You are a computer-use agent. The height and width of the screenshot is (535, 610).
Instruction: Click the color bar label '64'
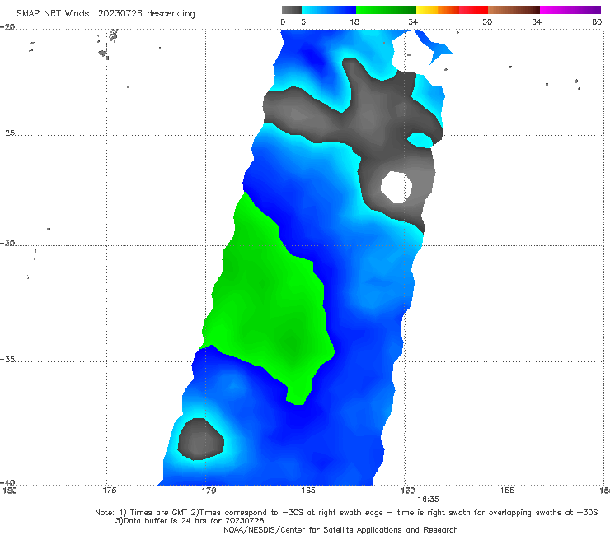[x=537, y=21]
